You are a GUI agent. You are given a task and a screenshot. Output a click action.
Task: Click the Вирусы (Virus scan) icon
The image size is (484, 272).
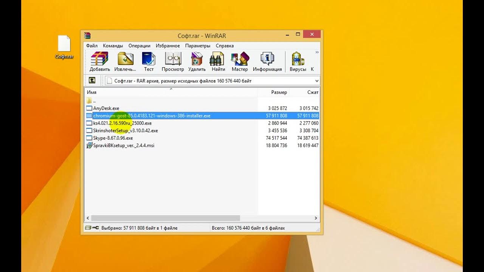[298, 62]
